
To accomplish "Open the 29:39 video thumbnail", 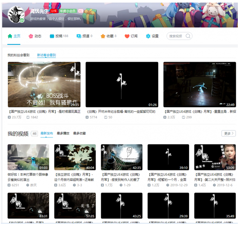I will click(168, 205).
